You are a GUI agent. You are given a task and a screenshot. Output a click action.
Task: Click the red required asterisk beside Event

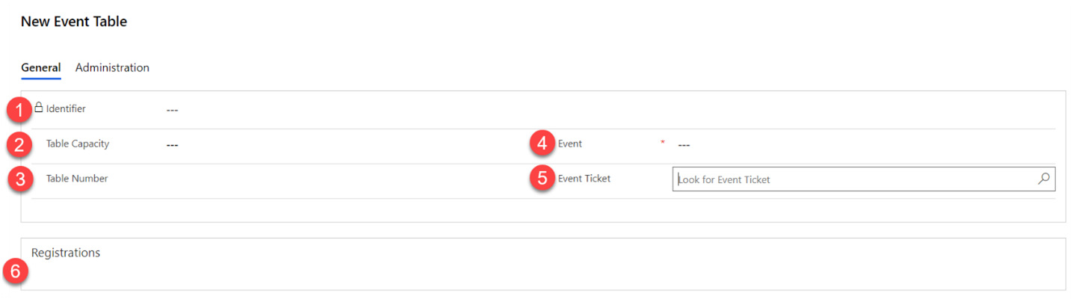point(662,143)
